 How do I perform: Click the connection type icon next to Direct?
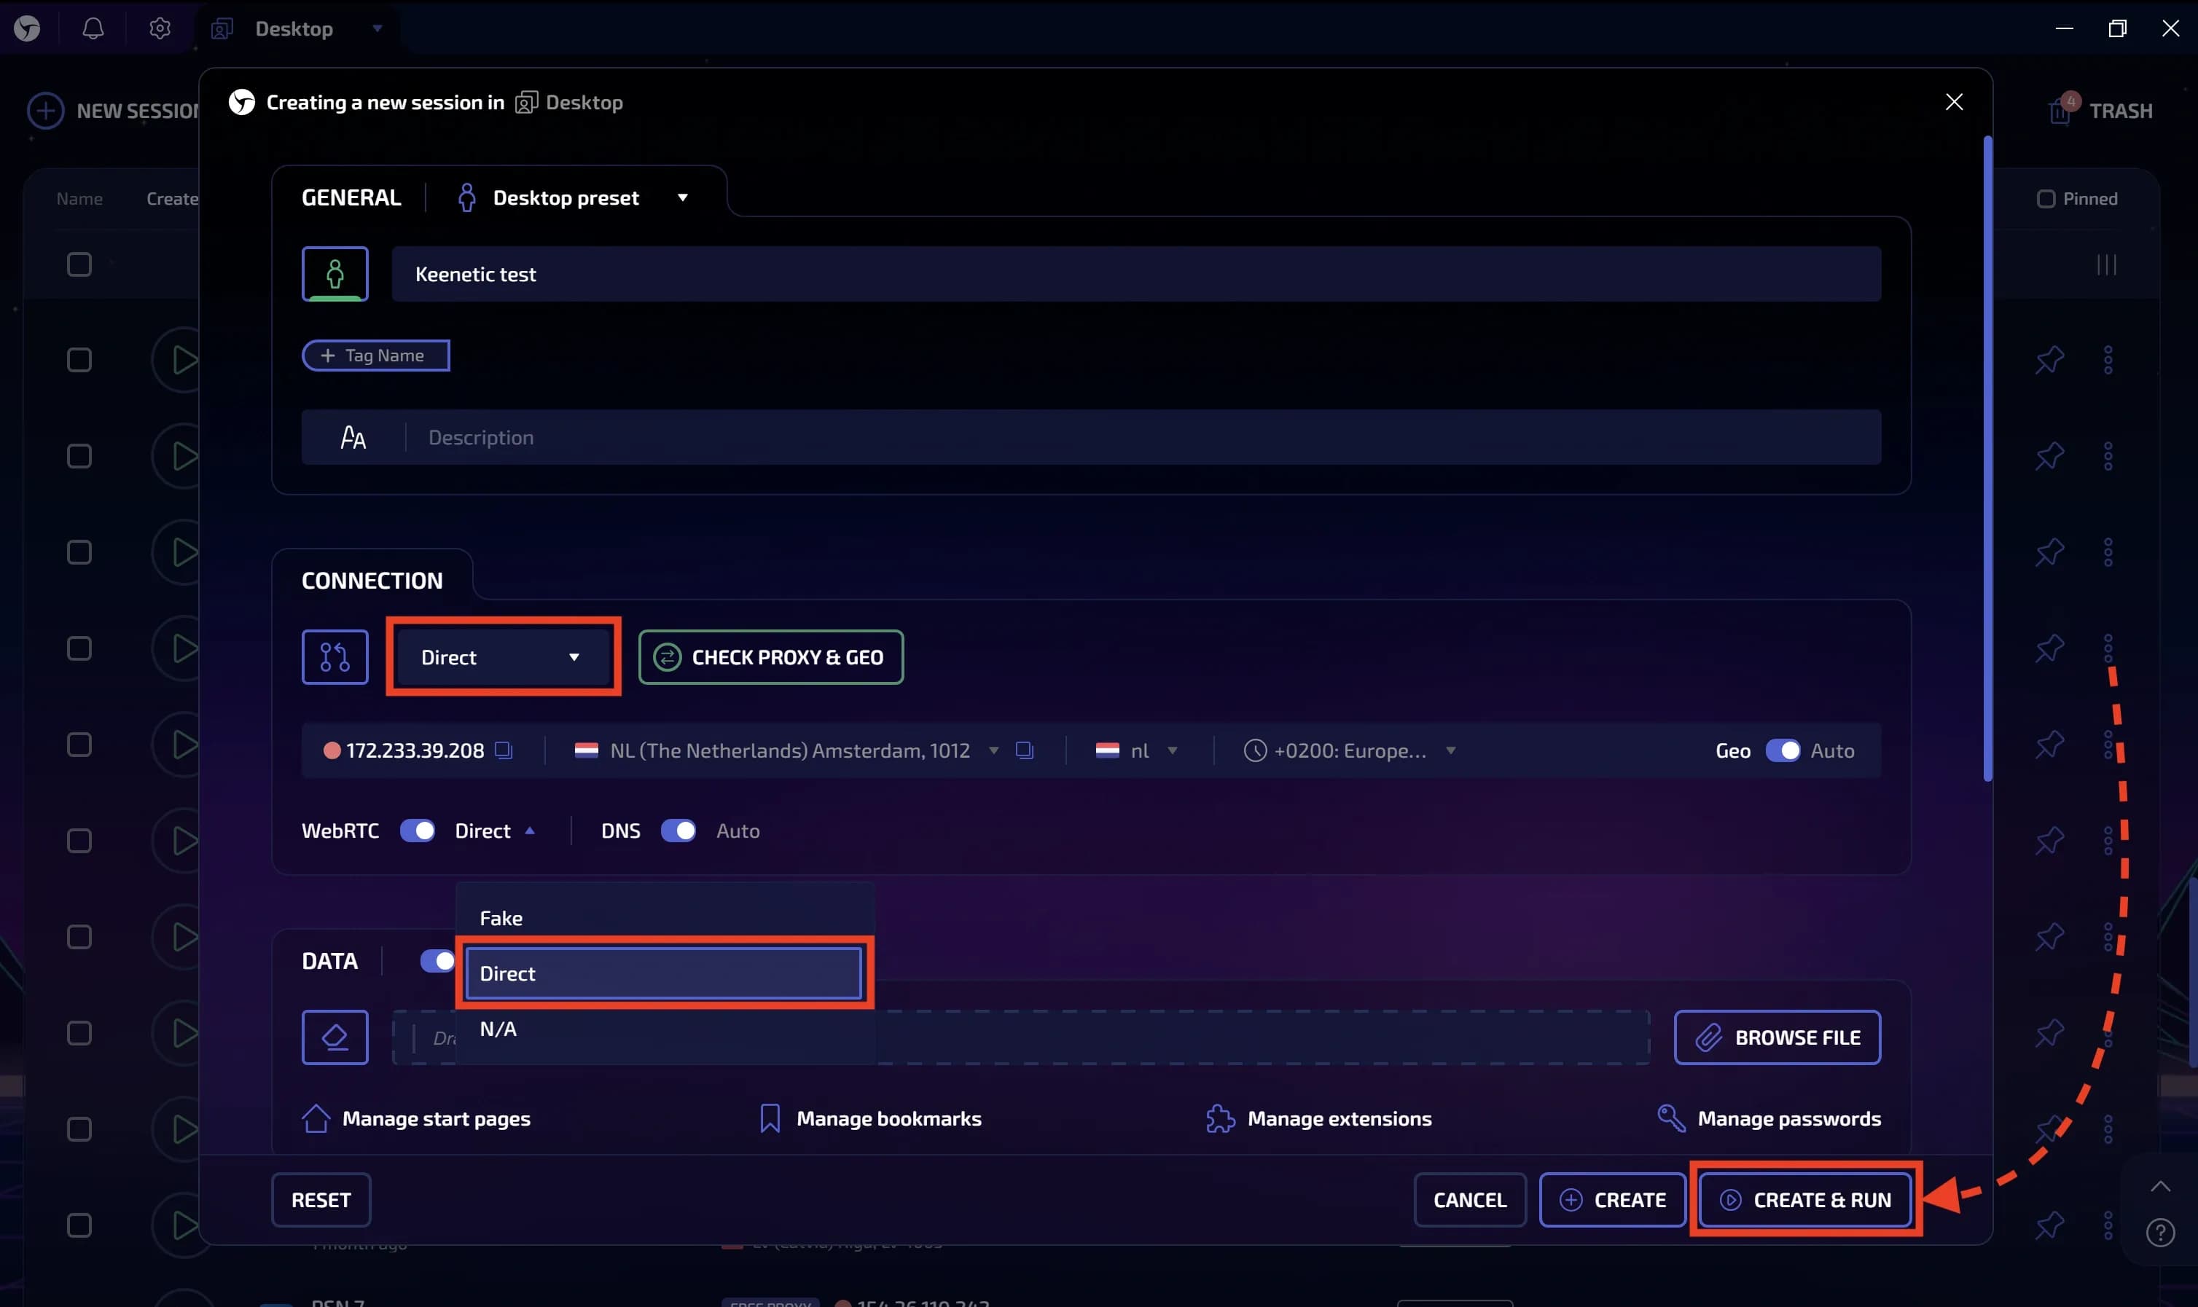[335, 657]
